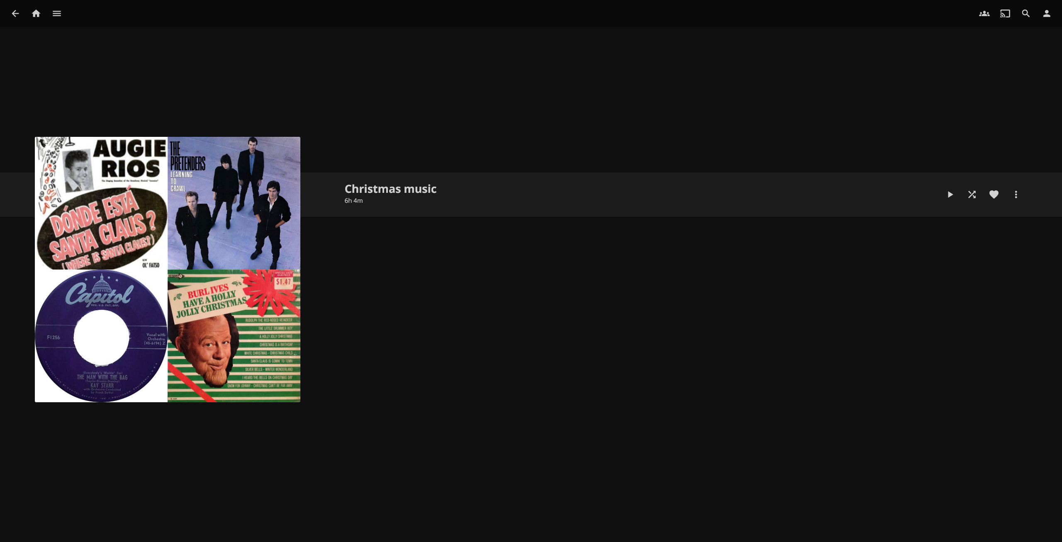This screenshot has height=542, width=1062.
Task: Click the Christmas music title
Action: pyautogui.click(x=390, y=189)
